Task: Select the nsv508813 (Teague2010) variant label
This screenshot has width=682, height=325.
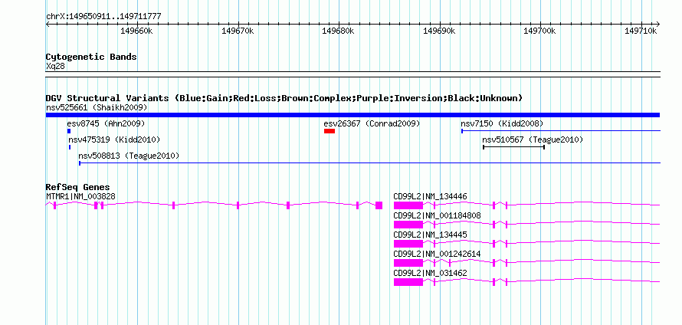Action: click(x=129, y=156)
